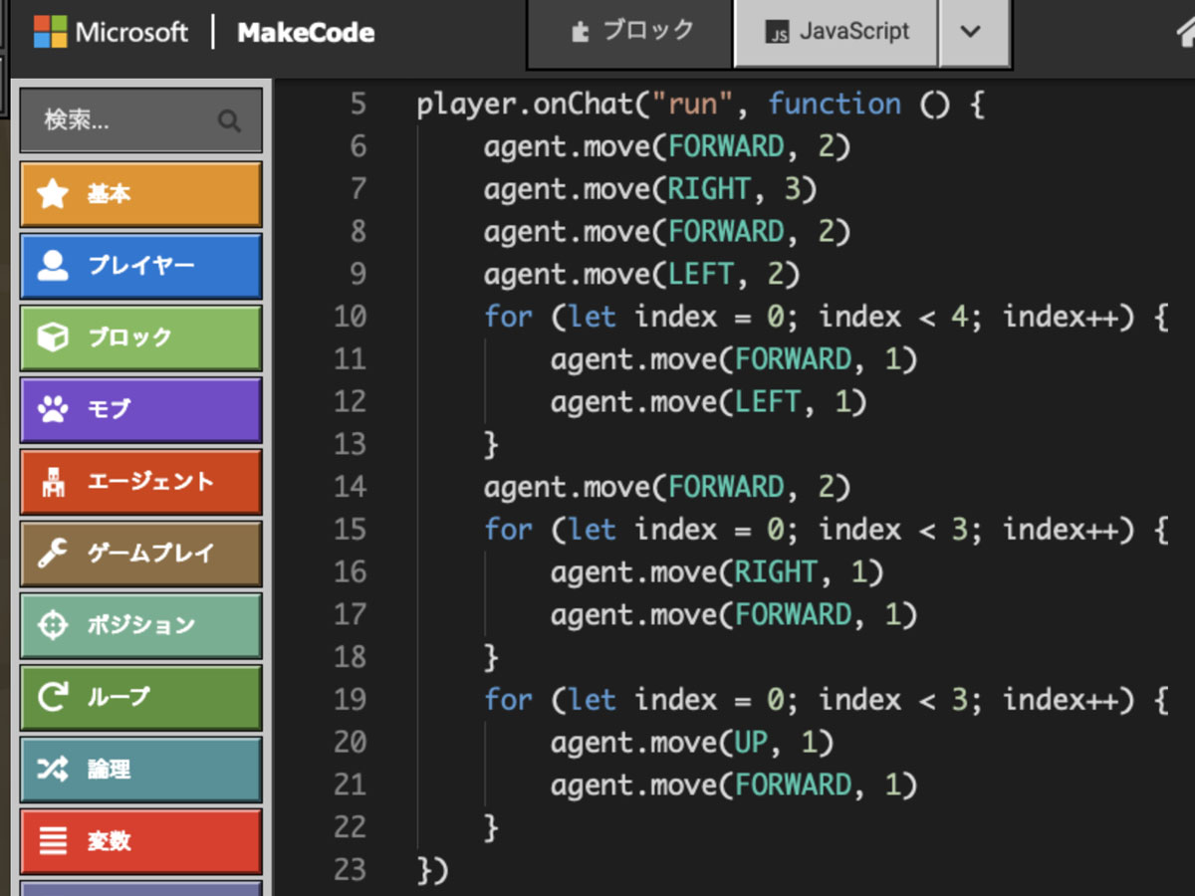Click the Microsoft logo icon

[50, 32]
